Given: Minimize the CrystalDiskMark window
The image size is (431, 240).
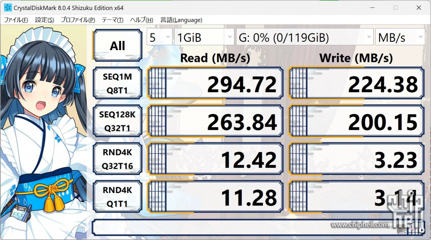Looking at the screenshot, I should tap(373, 7).
